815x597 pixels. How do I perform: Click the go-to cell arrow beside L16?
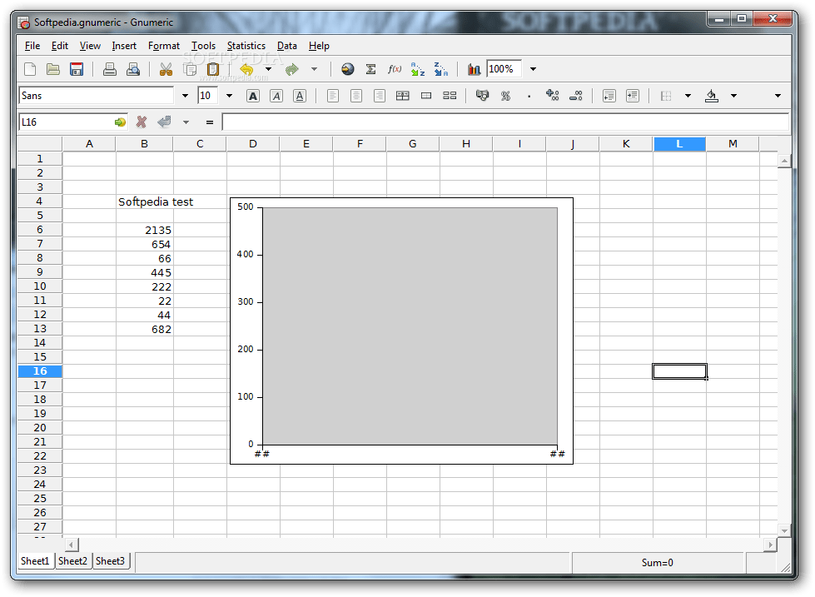pyautogui.click(x=120, y=122)
